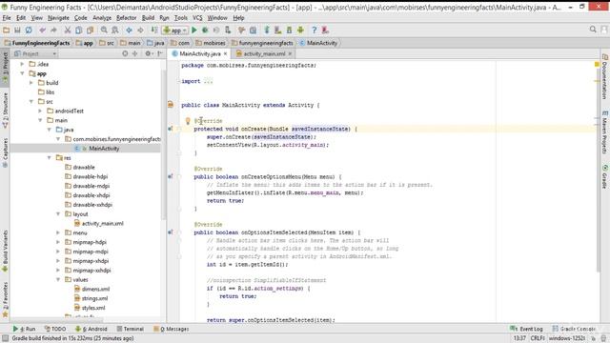Click the Make Project icon
This screenshot has width=610, height=343.
[x=154, y=30]
